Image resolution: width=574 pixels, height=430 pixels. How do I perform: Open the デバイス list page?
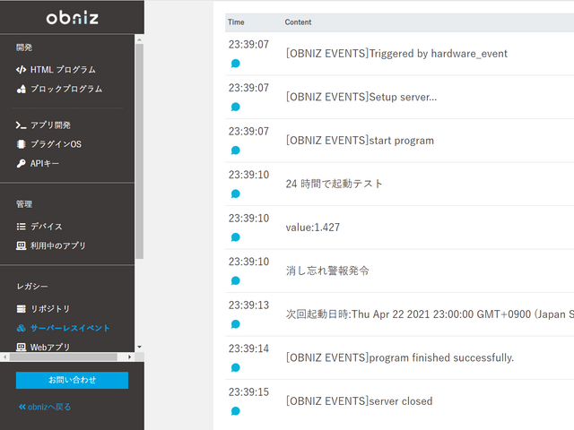pyautogui.click(x=46, y=227)
